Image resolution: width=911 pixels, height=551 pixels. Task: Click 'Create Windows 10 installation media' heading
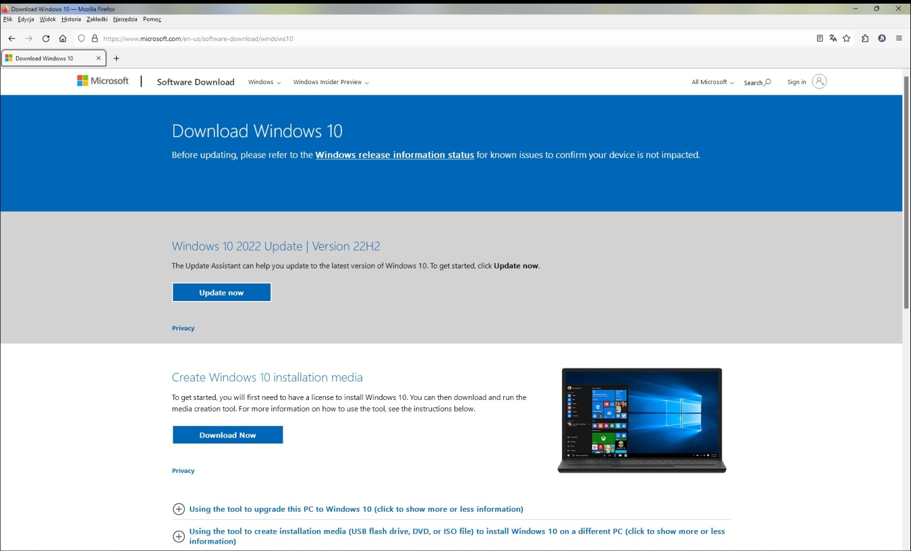pyautogui.click(x=267, y=377)
